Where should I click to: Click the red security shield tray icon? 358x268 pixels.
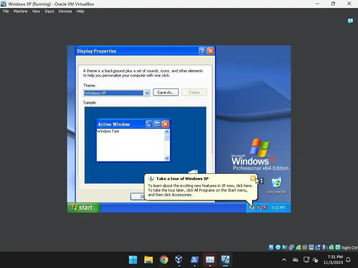[x=265, y=207]
